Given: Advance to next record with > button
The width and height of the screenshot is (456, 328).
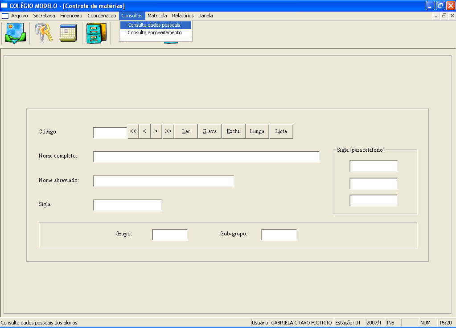Looking at the screenshot, I should (156, 131).
